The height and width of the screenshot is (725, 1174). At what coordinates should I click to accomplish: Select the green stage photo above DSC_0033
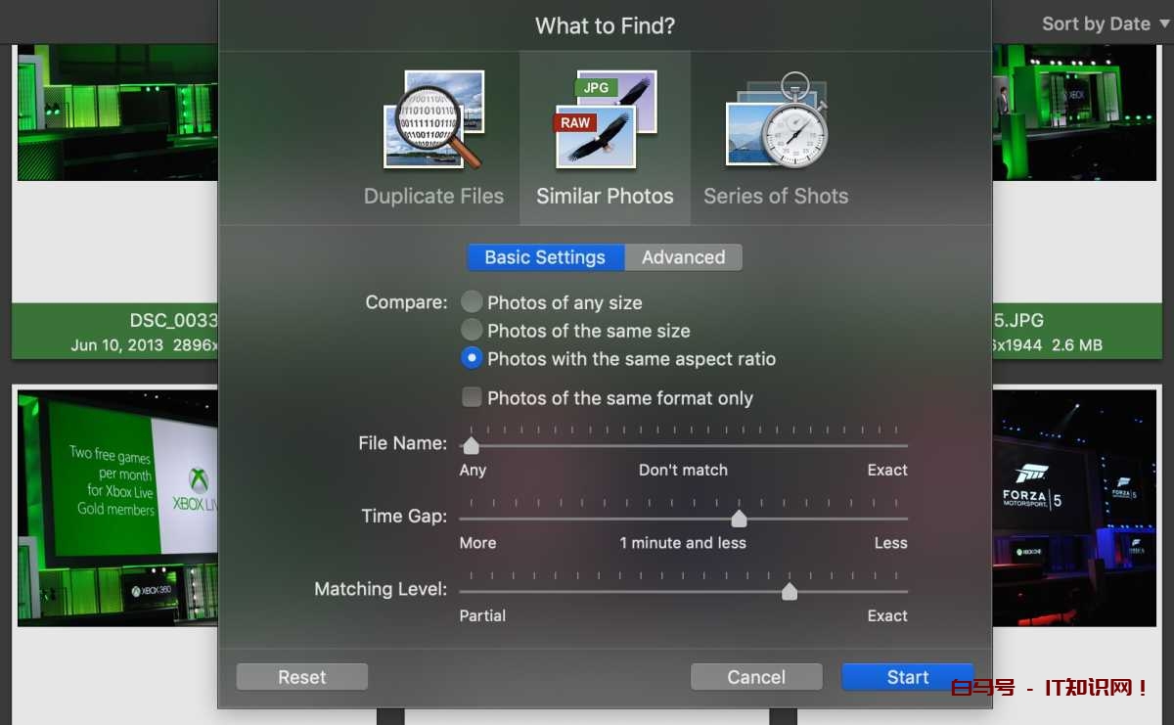point(117,113)
